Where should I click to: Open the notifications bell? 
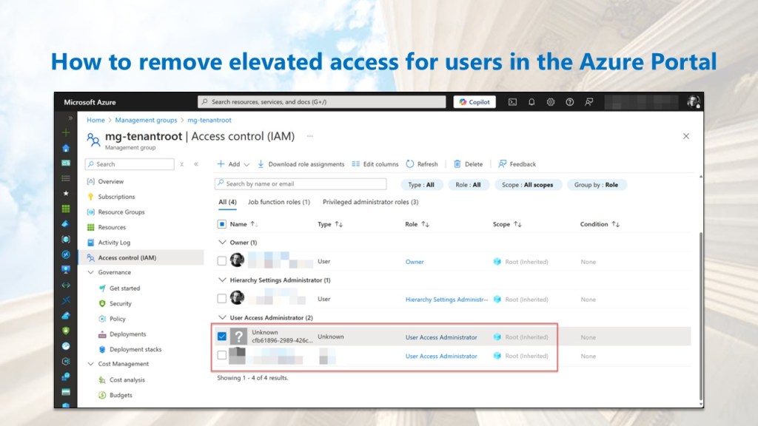point(531,102)
